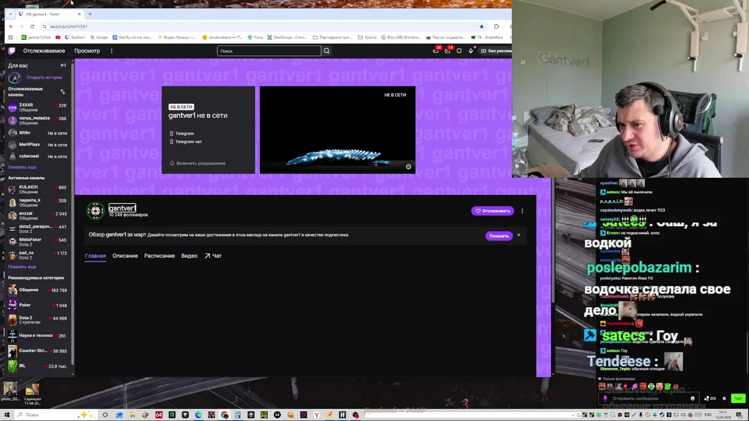Viewport: 749px width, 421px height.
Task: Open the Z4X4R followed channel
Action: [37, 106]
